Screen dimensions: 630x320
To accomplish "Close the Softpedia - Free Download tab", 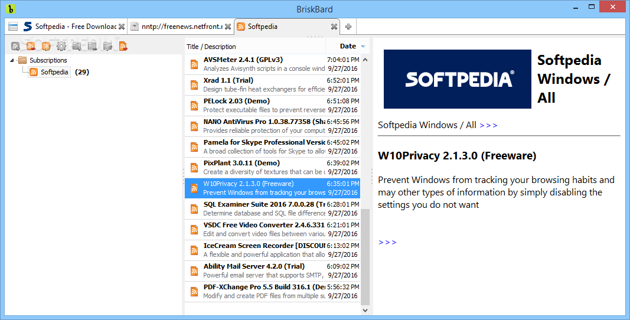I will (x=122, y=27).
